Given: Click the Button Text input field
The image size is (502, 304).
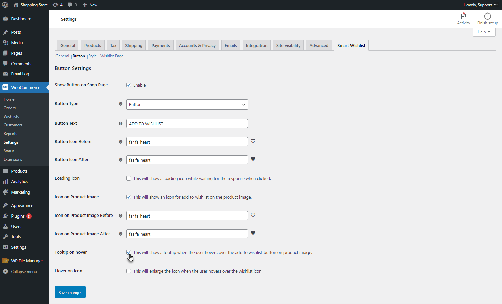Looking at the screenshot, I should (187, 124).
